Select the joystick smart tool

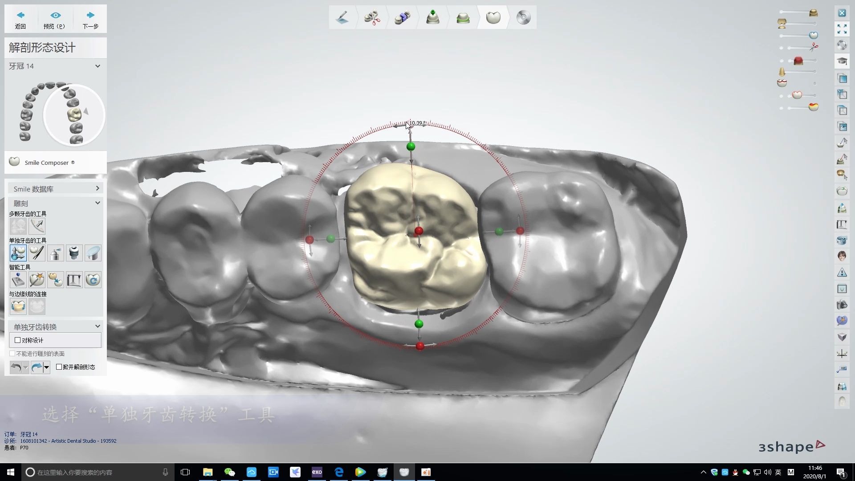click(18, 280)
